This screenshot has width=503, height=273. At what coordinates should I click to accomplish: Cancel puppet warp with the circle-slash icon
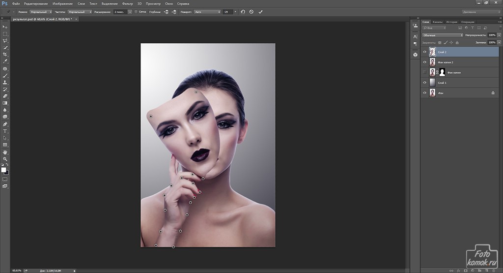tap(251, 11)
